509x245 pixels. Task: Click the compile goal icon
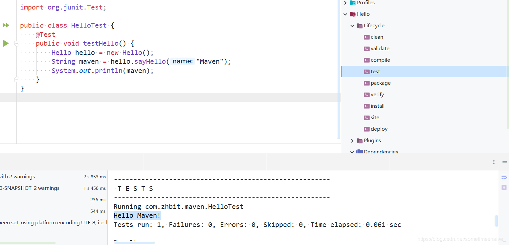click(366, 60)
